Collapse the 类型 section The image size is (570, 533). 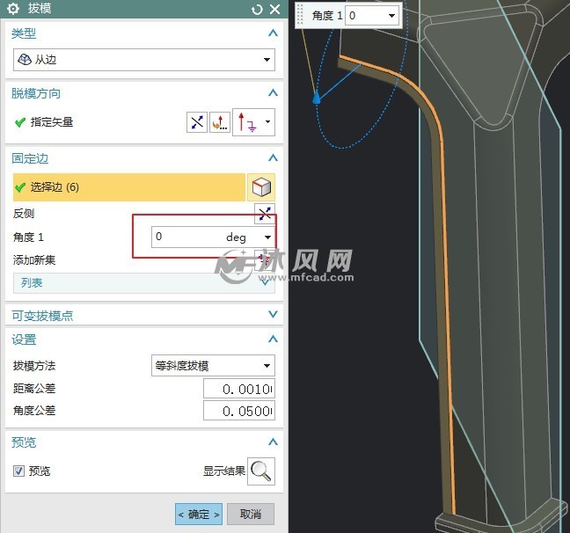point(273,33)
